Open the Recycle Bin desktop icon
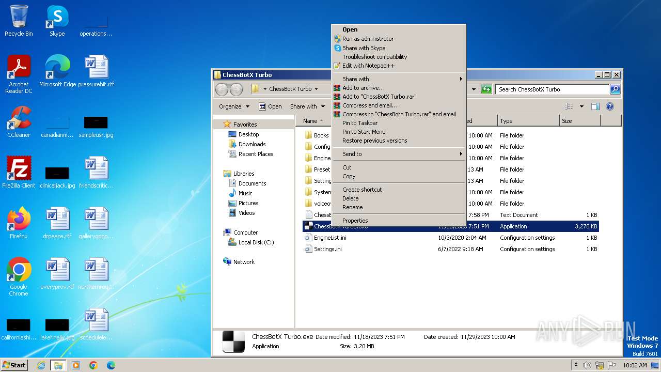Image resolution: width=661 pixels, height=372 pixels. (19, 21)
